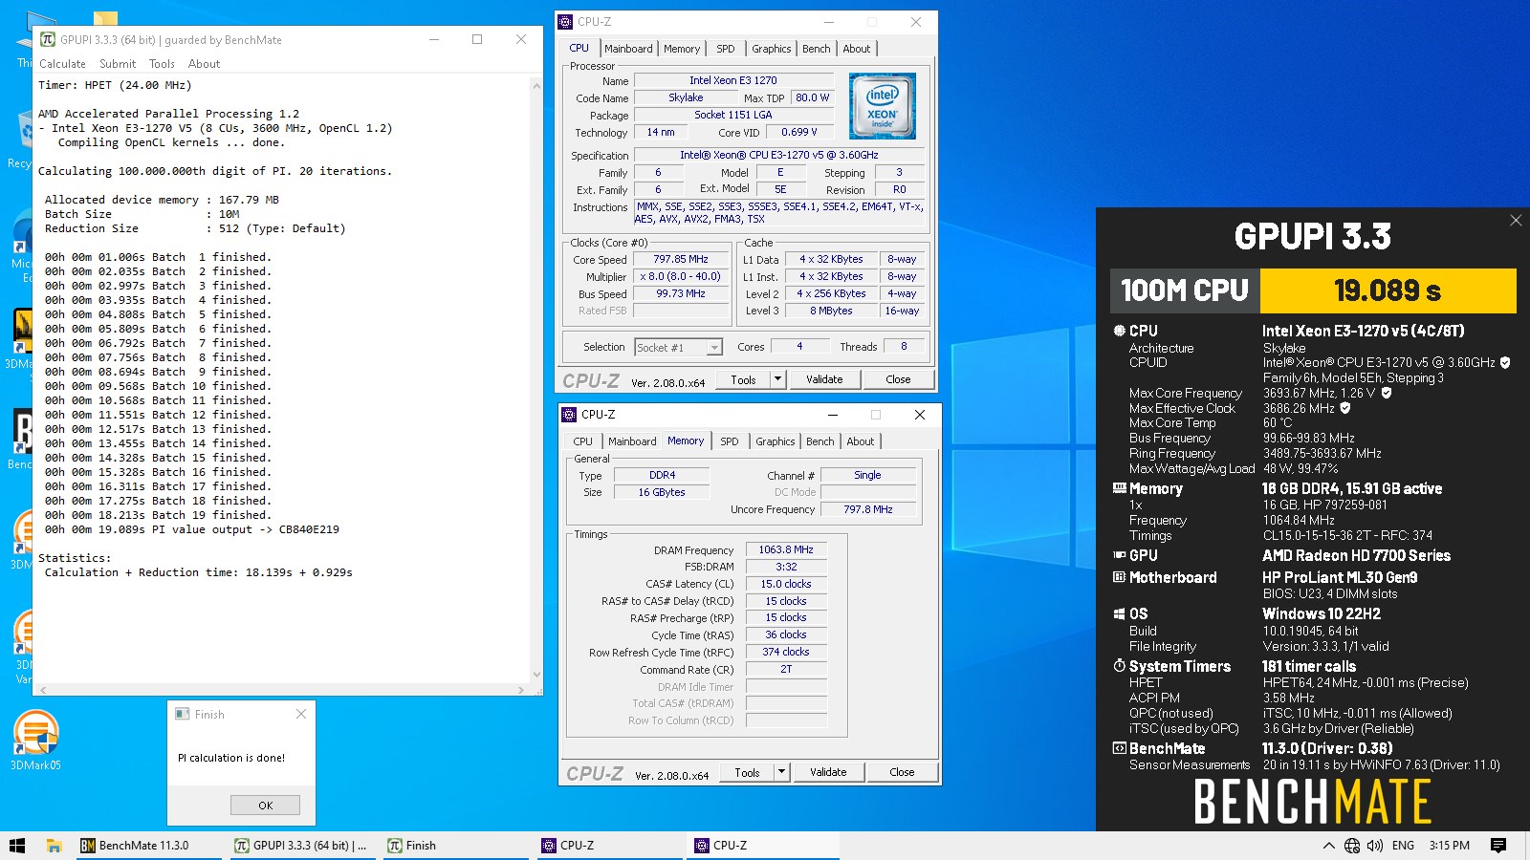The image size is (1530, 860).
Task: Open Graphics tab in lower CPU-Z
Action: [x=775, y=441]
